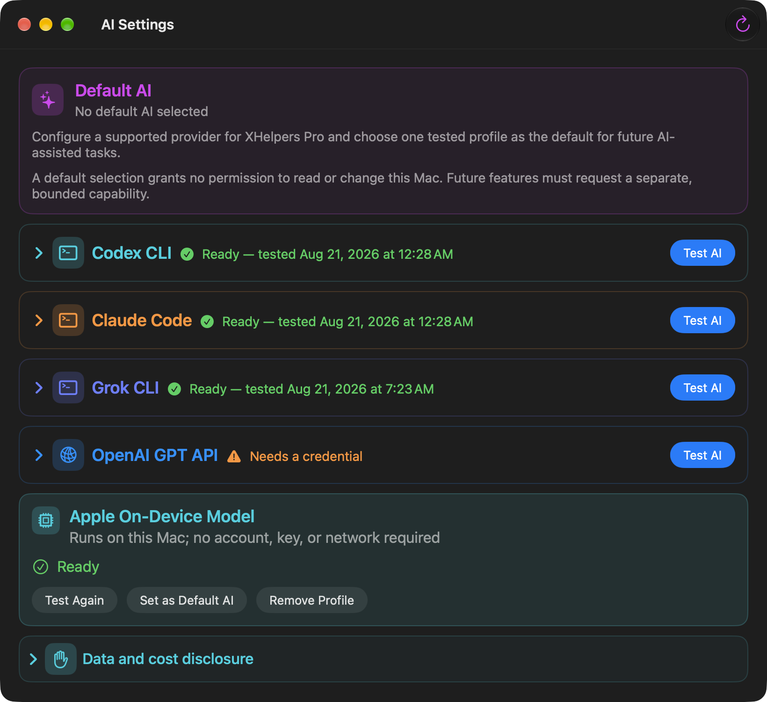Expand the Codex CLI row chevron

(39, 253)
